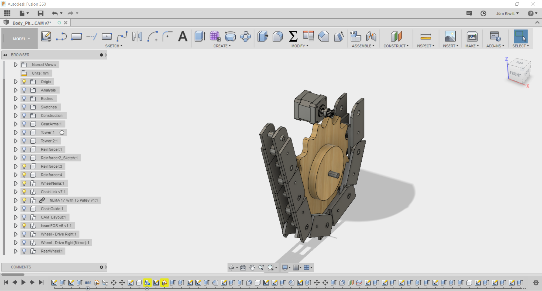Open the MODEL workspace dropdown
Screen dimensions: 542x291
pyautogui.click(x=21, y=39)
